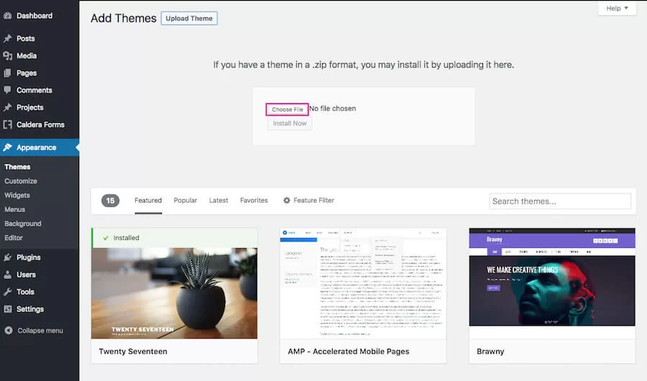The width and height of the screenshot is (647, 381).
Task: Click the Tools wrench icon
Action: pyautogui.click(x=8, y=292)
